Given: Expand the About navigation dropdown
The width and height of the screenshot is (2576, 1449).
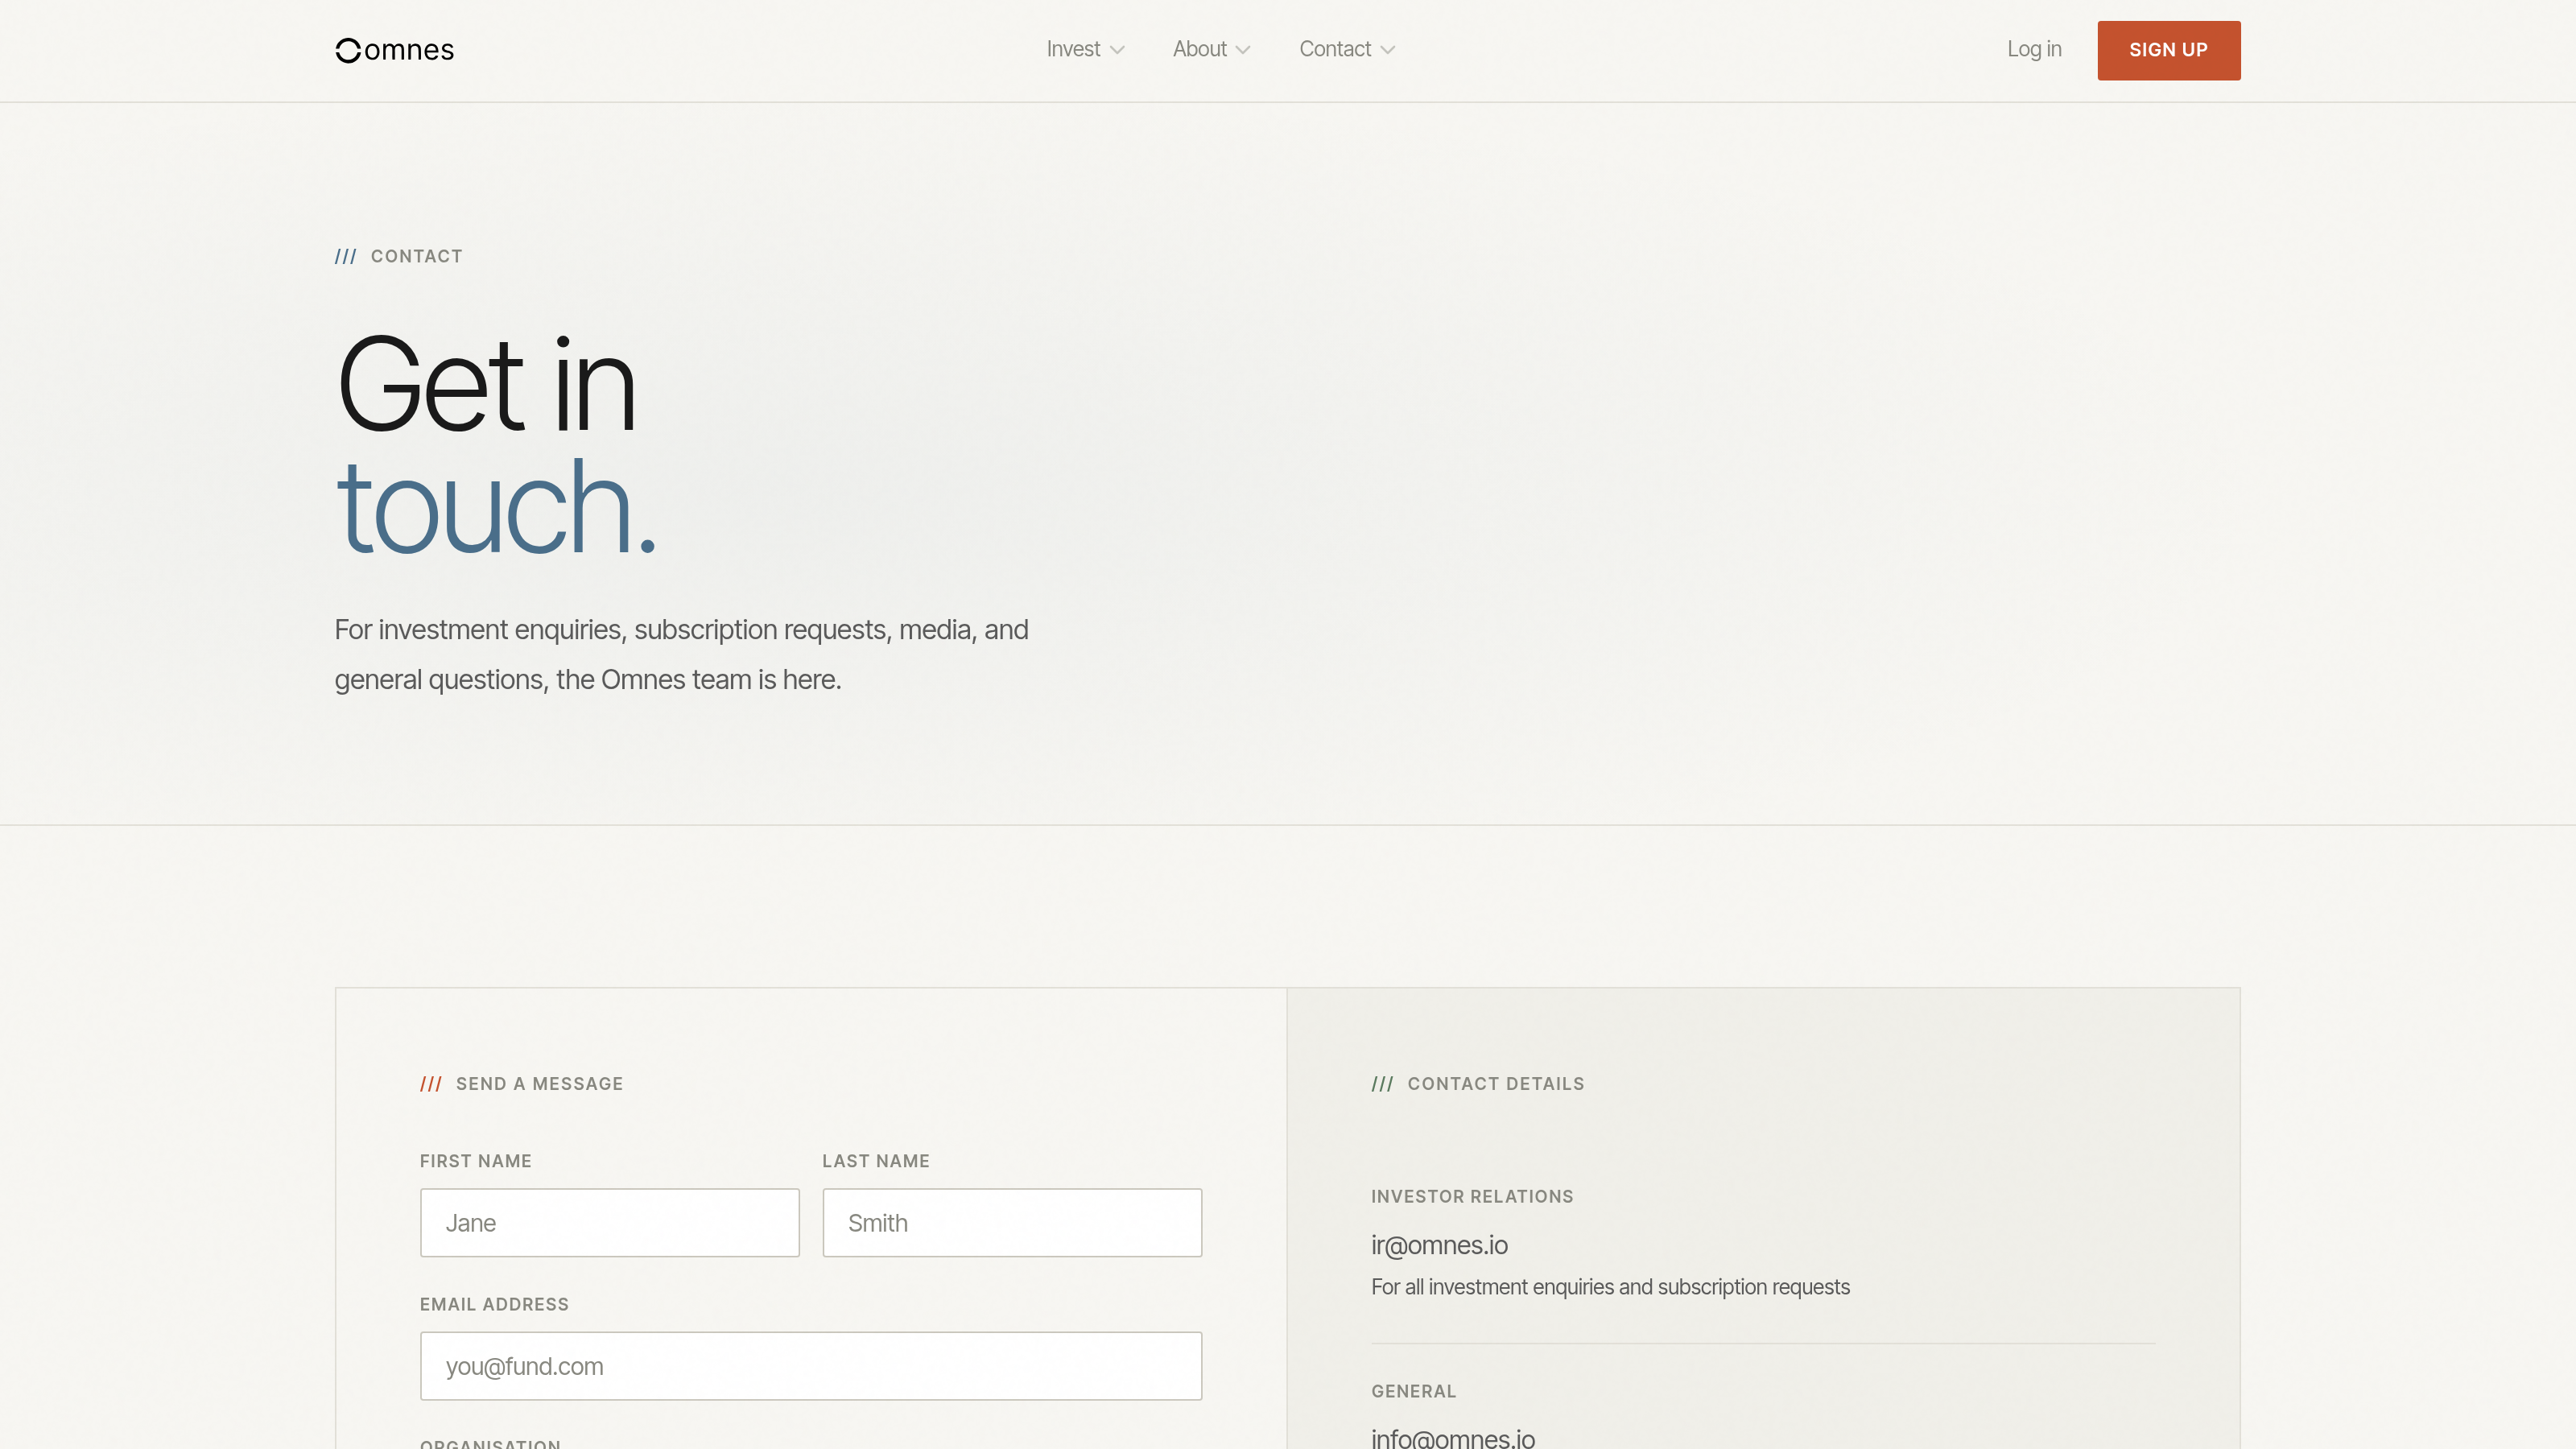Looking at the screenshot, I should [1210, 49].
